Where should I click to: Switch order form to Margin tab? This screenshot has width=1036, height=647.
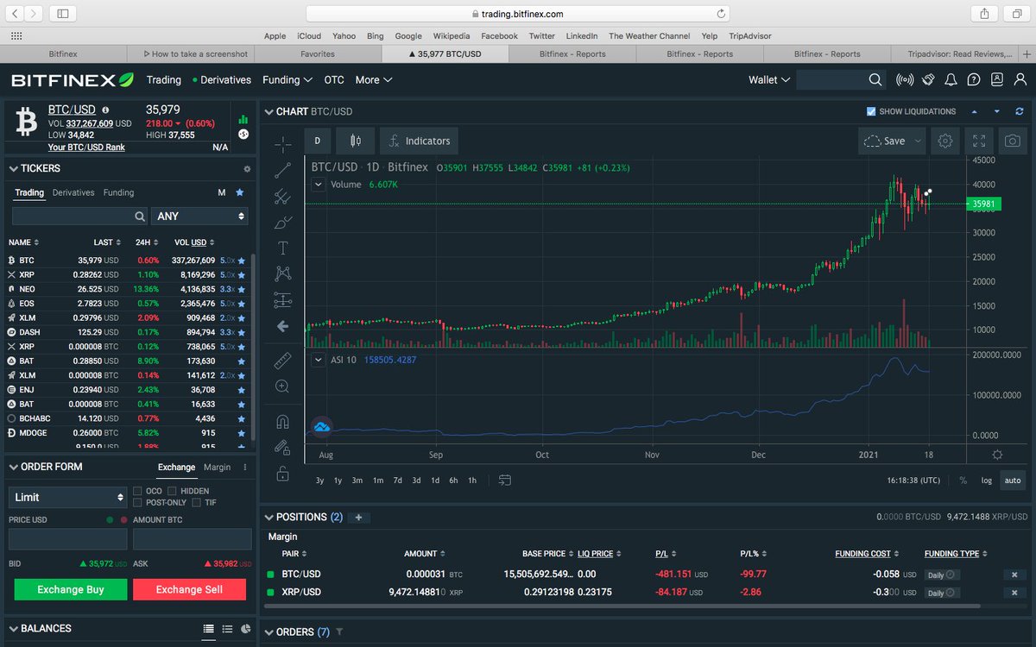pyautogui.click(x=217, y=467)
